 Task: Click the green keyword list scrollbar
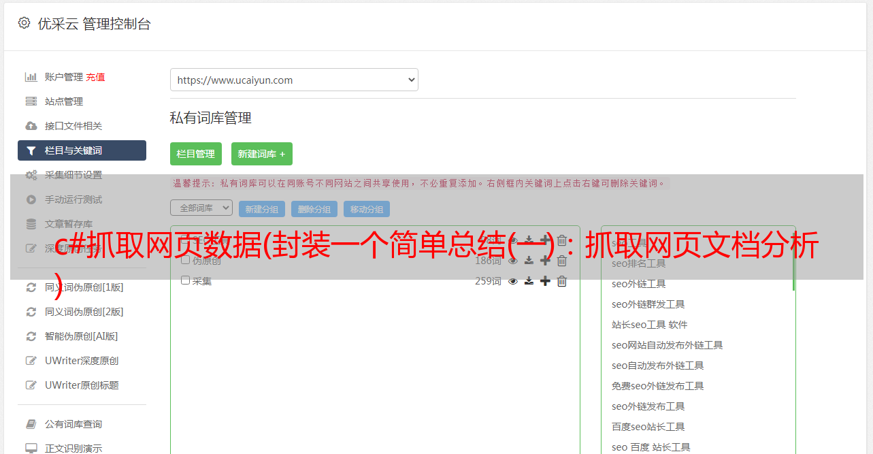793,262
